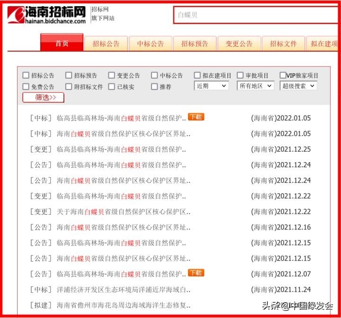Open the 超级搜索 dropdown
Screen dimensions: 341x318
298,86
